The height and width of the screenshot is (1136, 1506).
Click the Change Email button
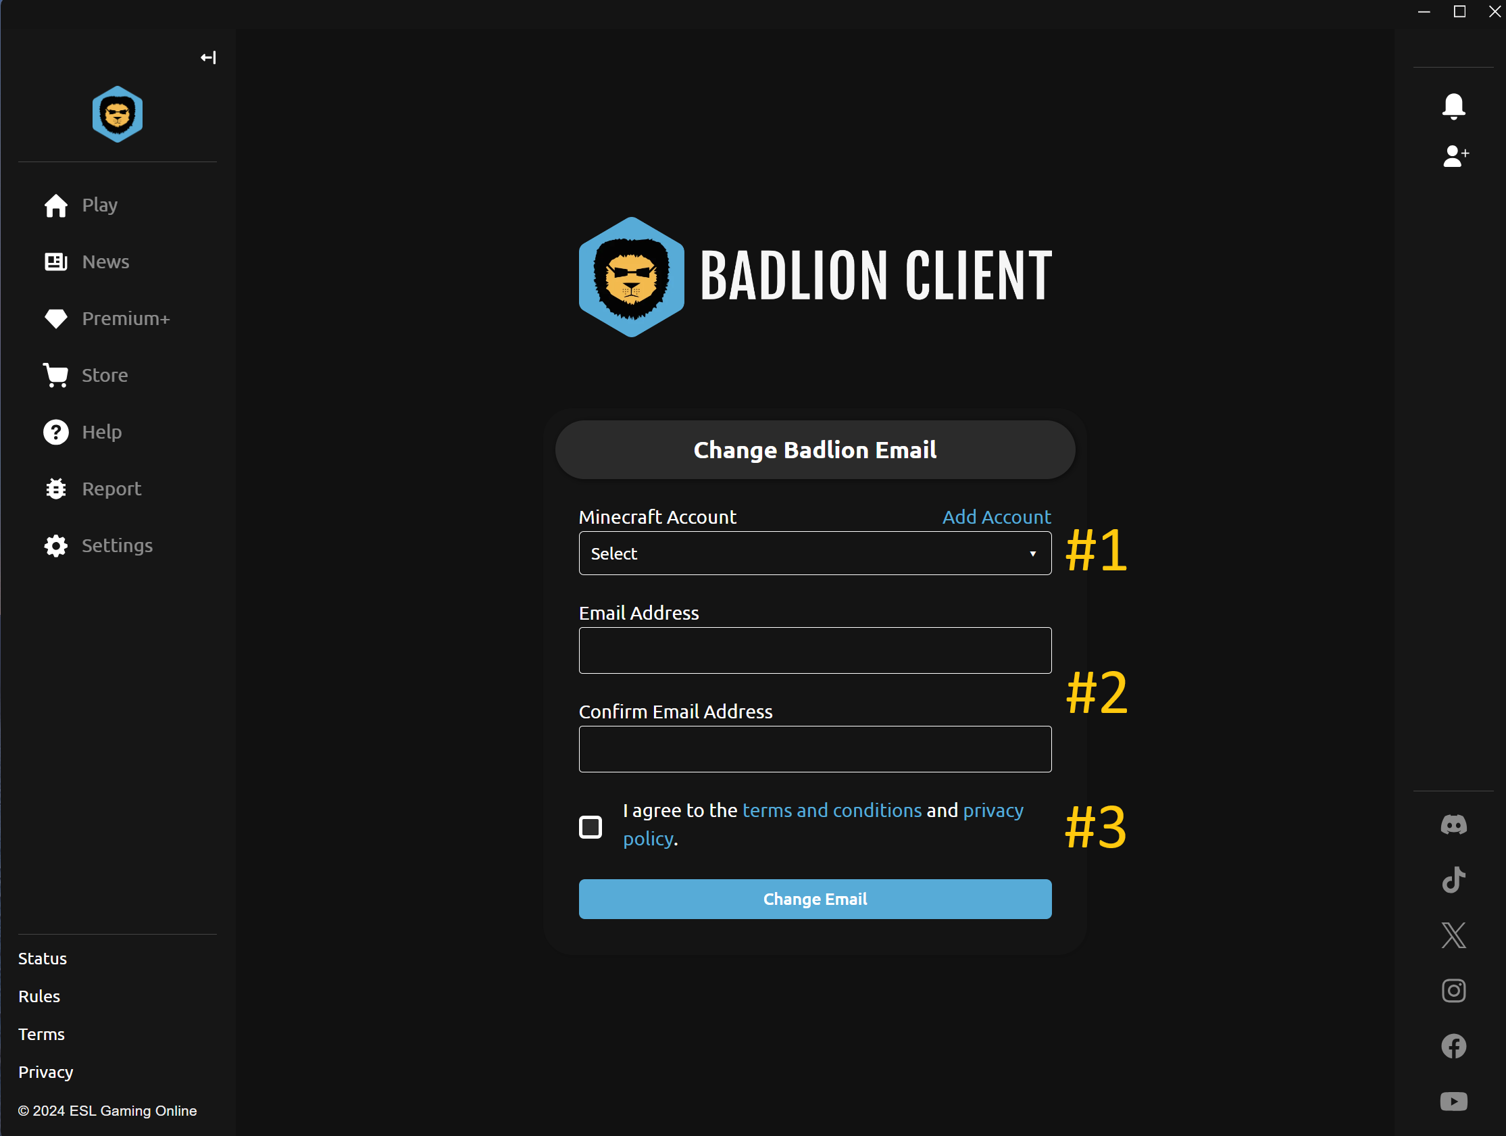(x=815, y=899)
